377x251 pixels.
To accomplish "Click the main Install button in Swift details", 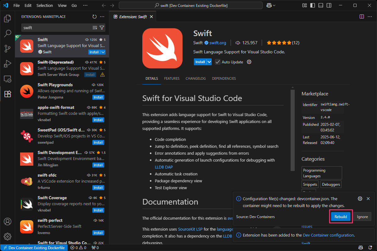I will [200, 62].
